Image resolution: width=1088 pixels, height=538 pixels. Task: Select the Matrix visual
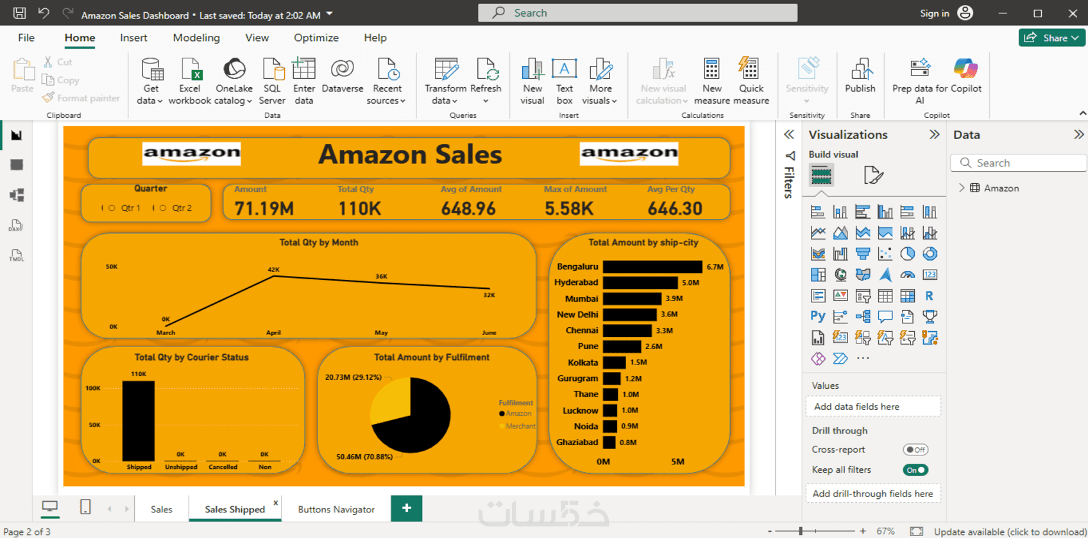907,296
